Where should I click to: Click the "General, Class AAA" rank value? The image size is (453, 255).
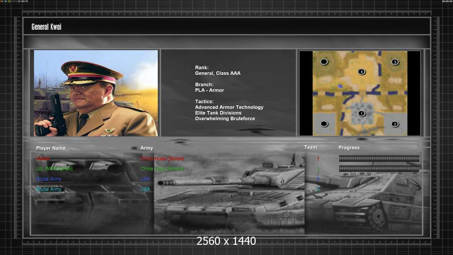point(218,74)
